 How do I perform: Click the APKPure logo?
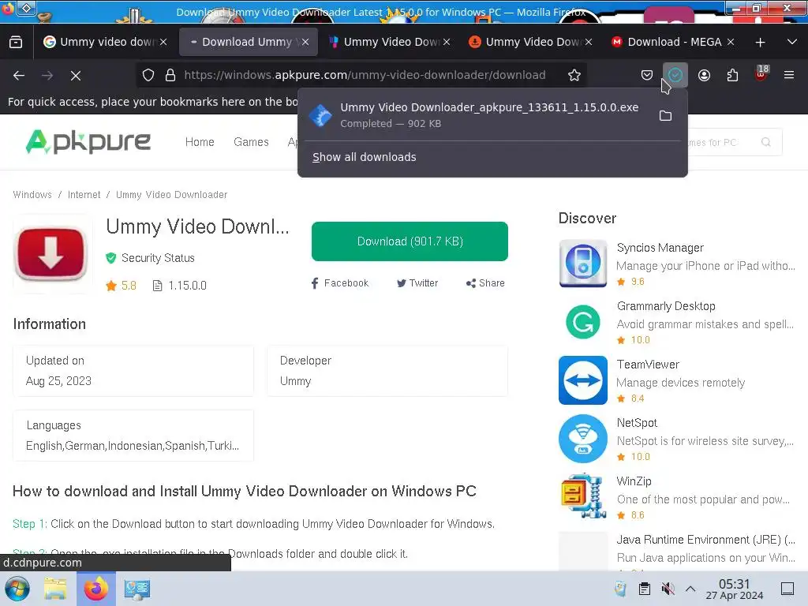point(88,142)
